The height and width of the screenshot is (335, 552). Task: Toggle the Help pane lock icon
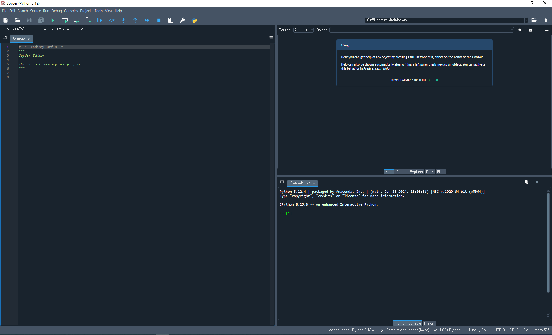530,30
